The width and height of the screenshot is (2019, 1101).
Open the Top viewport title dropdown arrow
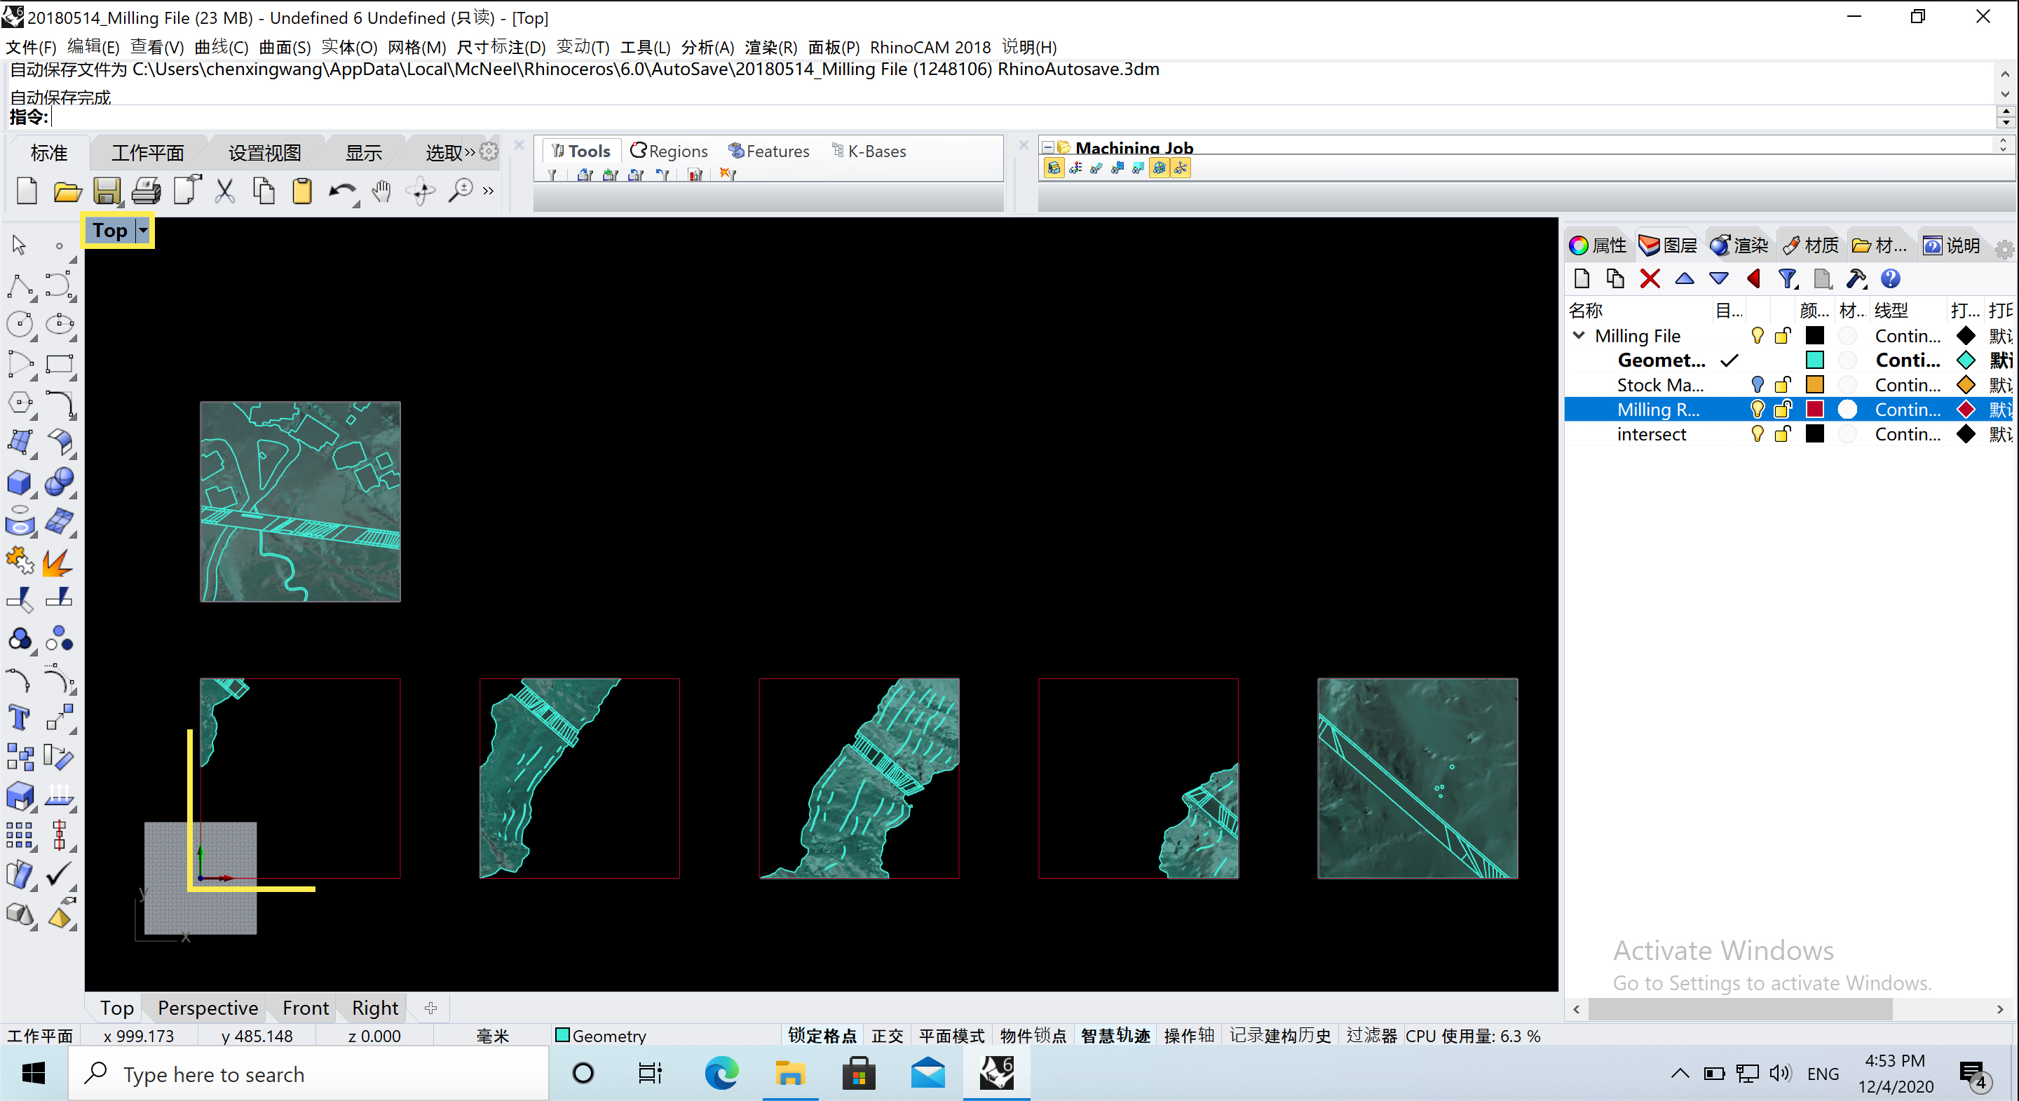pos(144,231)
